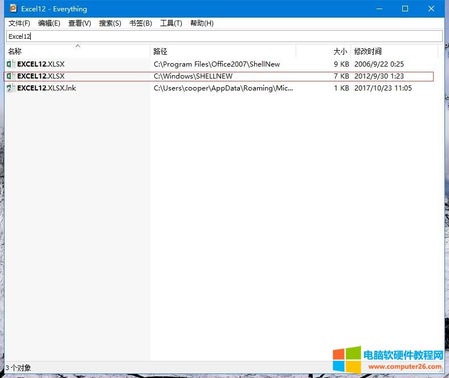
Task: Open the 搜索(S) menu
Action: click(110, 23)
